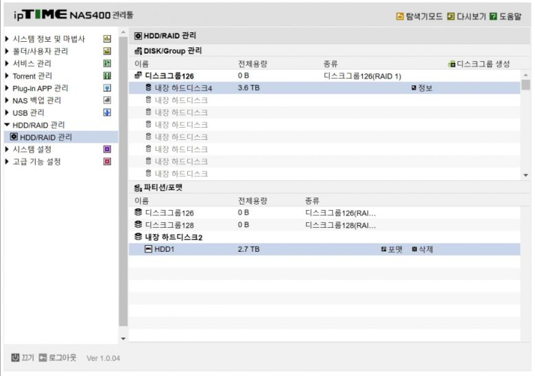Expand the 고급 기능 설정 menu
The height and width of the screenshot is (376, 535).
coord(6,162)
